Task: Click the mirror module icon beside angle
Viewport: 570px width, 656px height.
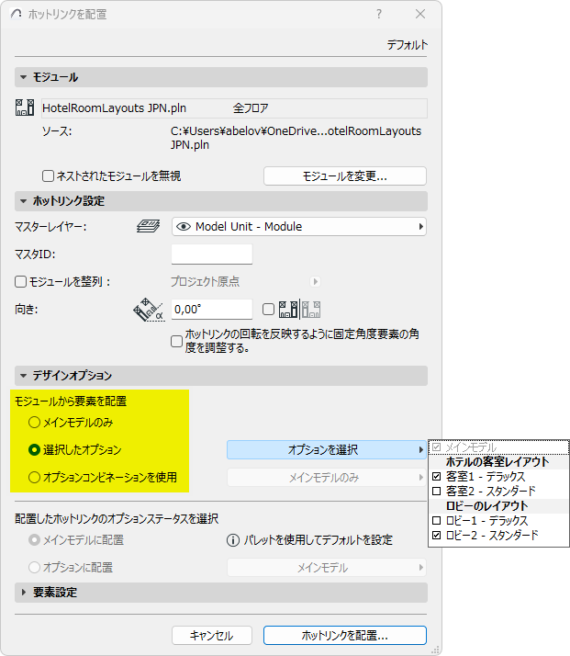Action: click(x=299, y=310)
